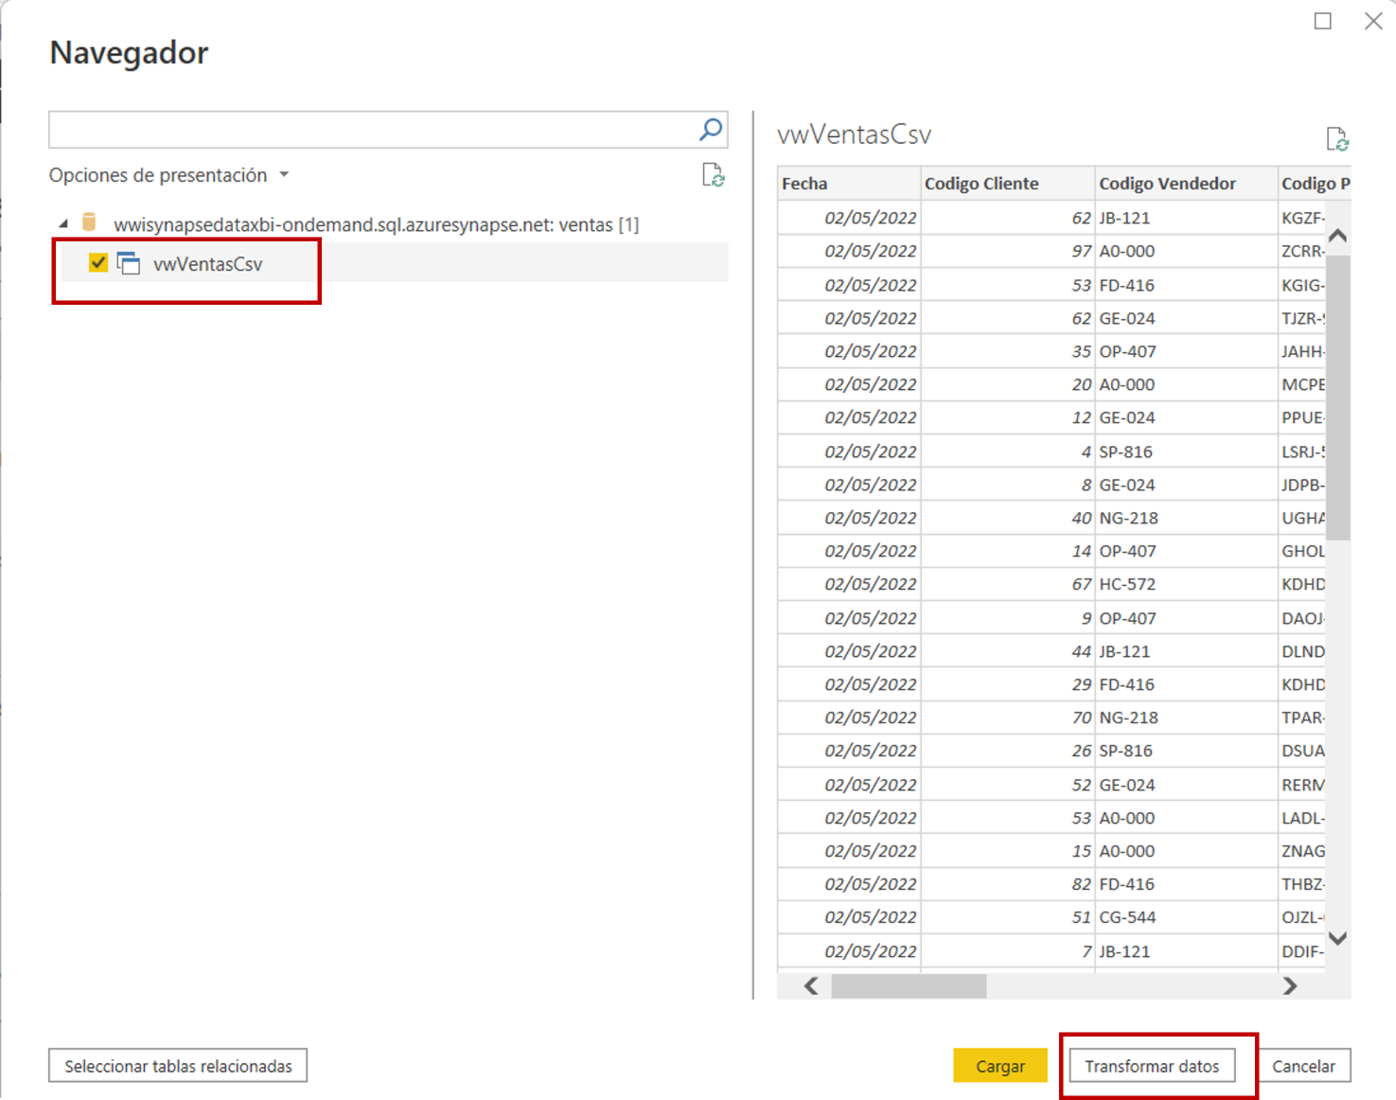Click the Cancelar button
Viewport: 1396px width, 1100px height.
point(1304,1065)
